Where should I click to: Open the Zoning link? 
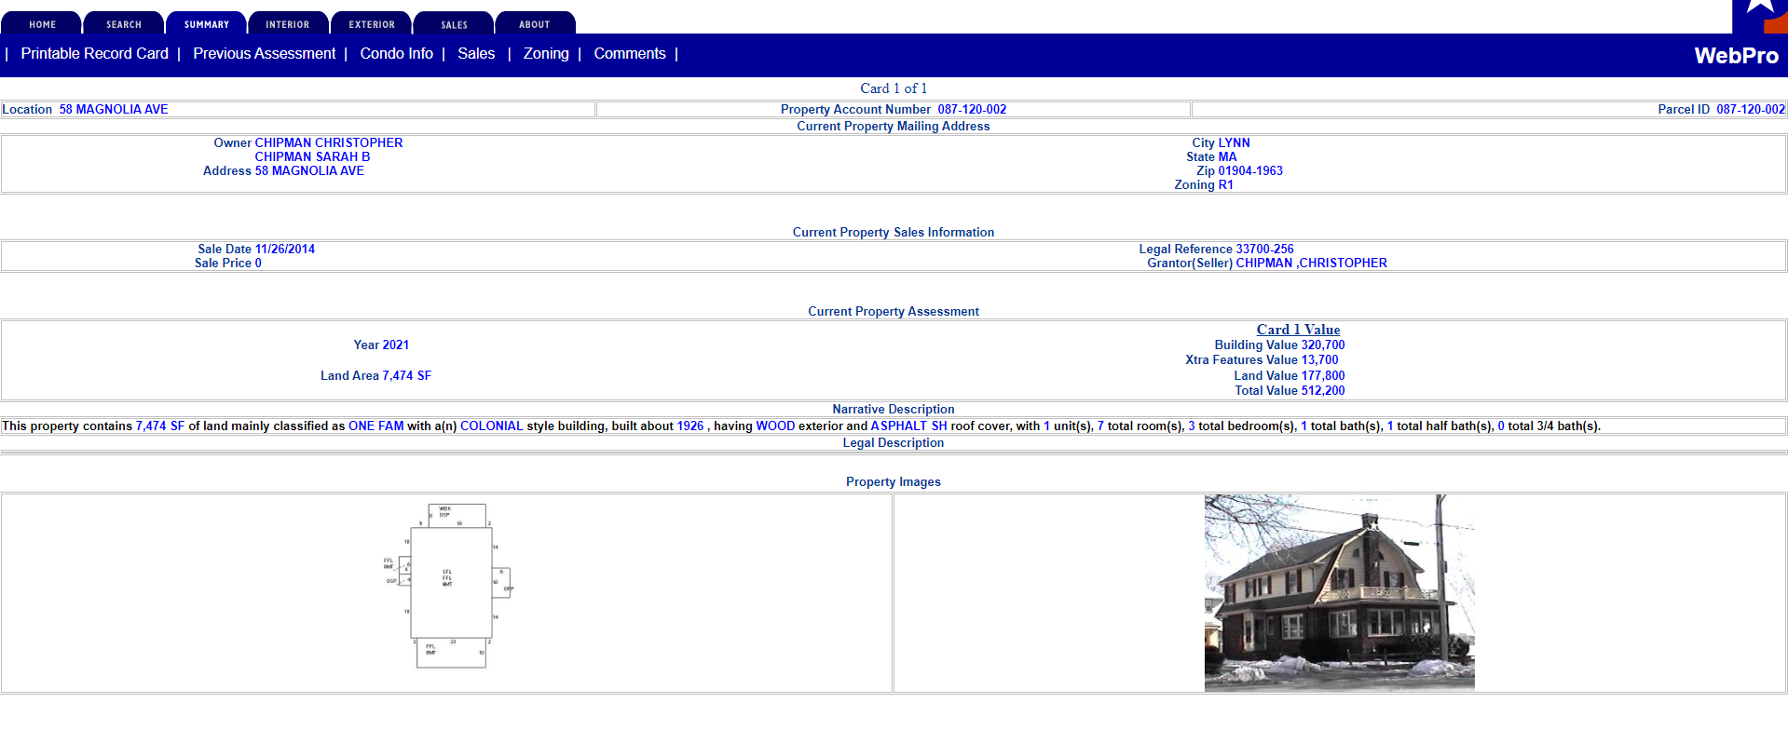[546, 54]
